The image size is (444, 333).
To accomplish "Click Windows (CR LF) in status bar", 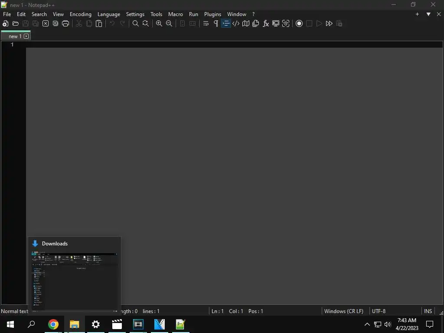I will [343, 311].
